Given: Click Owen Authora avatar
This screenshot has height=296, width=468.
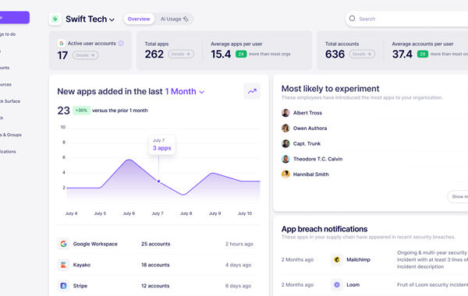Looking at the screenshot, I should coord(285,129).
